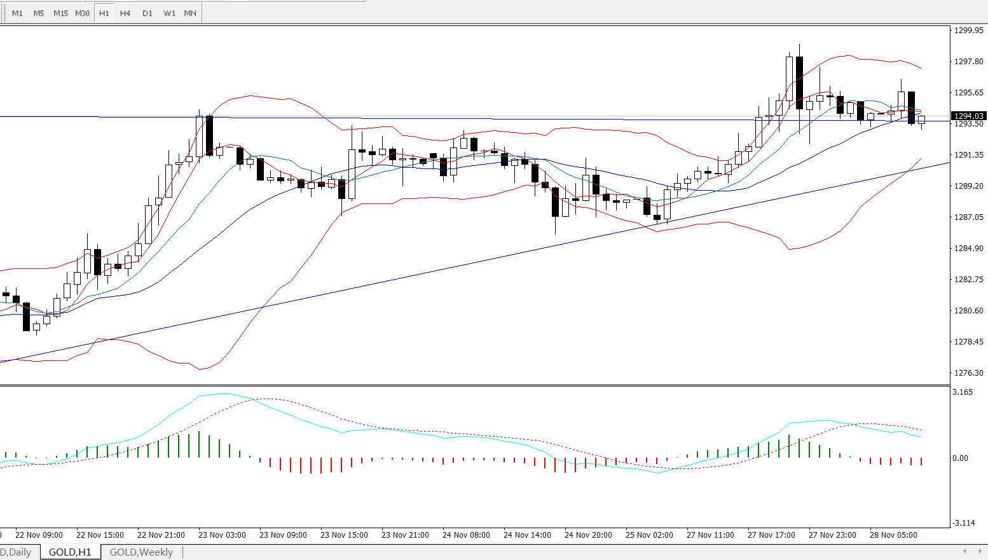Click the MACD 0.00 level label
Image resolution: width=988 pixels, height=560 pixels.
(960, 458)
